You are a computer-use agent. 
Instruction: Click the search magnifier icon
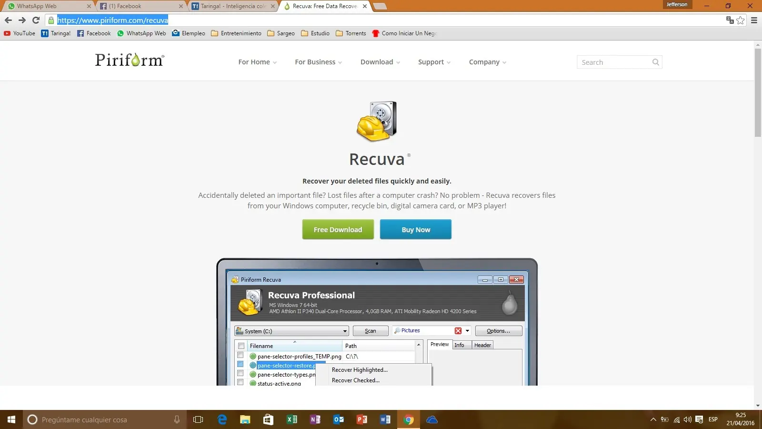click(656, 62)
